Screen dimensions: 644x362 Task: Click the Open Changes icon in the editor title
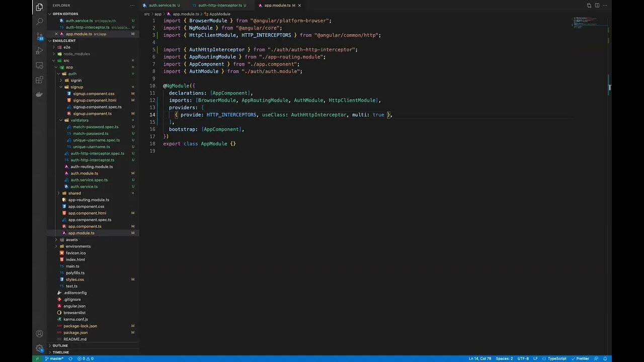589,6
